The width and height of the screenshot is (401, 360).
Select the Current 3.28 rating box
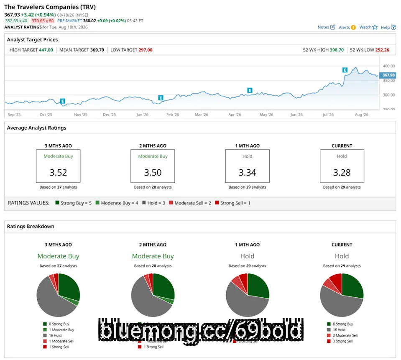[342, 166]
